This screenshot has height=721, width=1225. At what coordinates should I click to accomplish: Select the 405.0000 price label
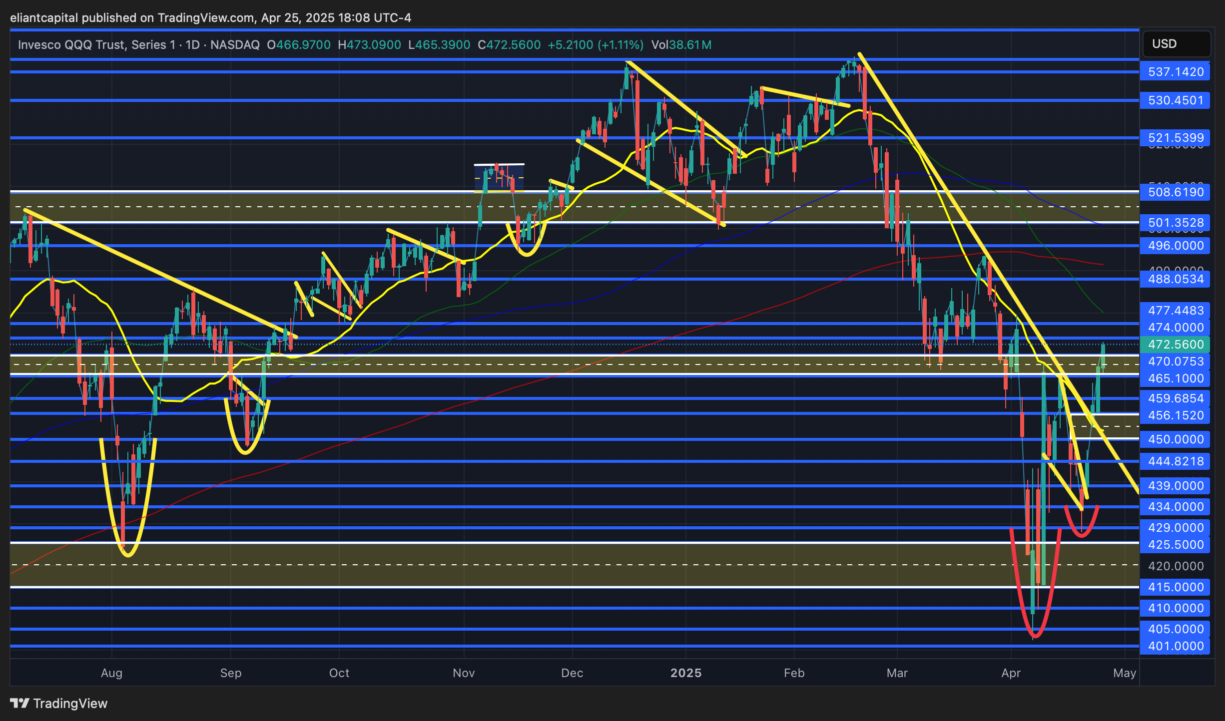click(1175, 629)
